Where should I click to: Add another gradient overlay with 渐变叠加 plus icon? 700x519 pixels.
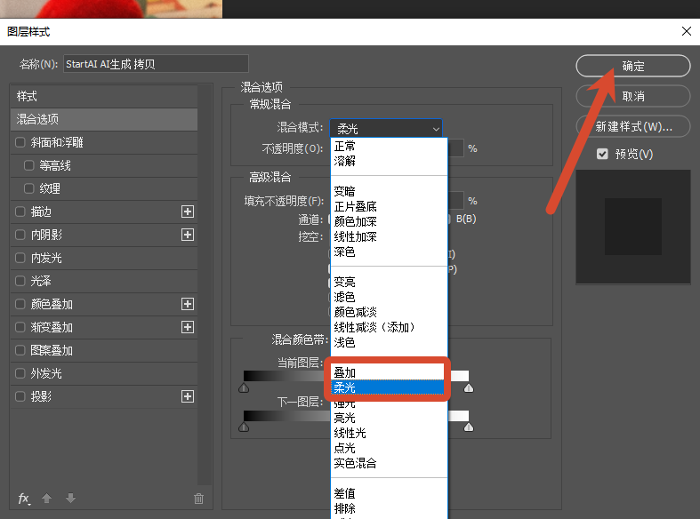tap(188, 327)
